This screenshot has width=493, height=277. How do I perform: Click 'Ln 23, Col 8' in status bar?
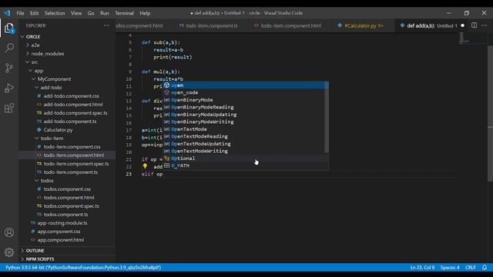pyautogui.click(x=422, y=268)
